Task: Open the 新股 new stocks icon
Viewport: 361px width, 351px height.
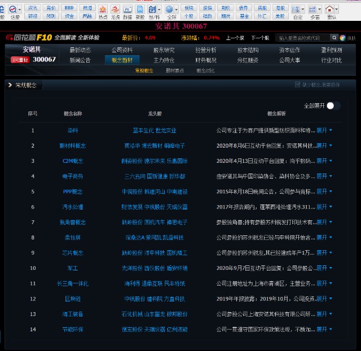Action: click(140, 10)
